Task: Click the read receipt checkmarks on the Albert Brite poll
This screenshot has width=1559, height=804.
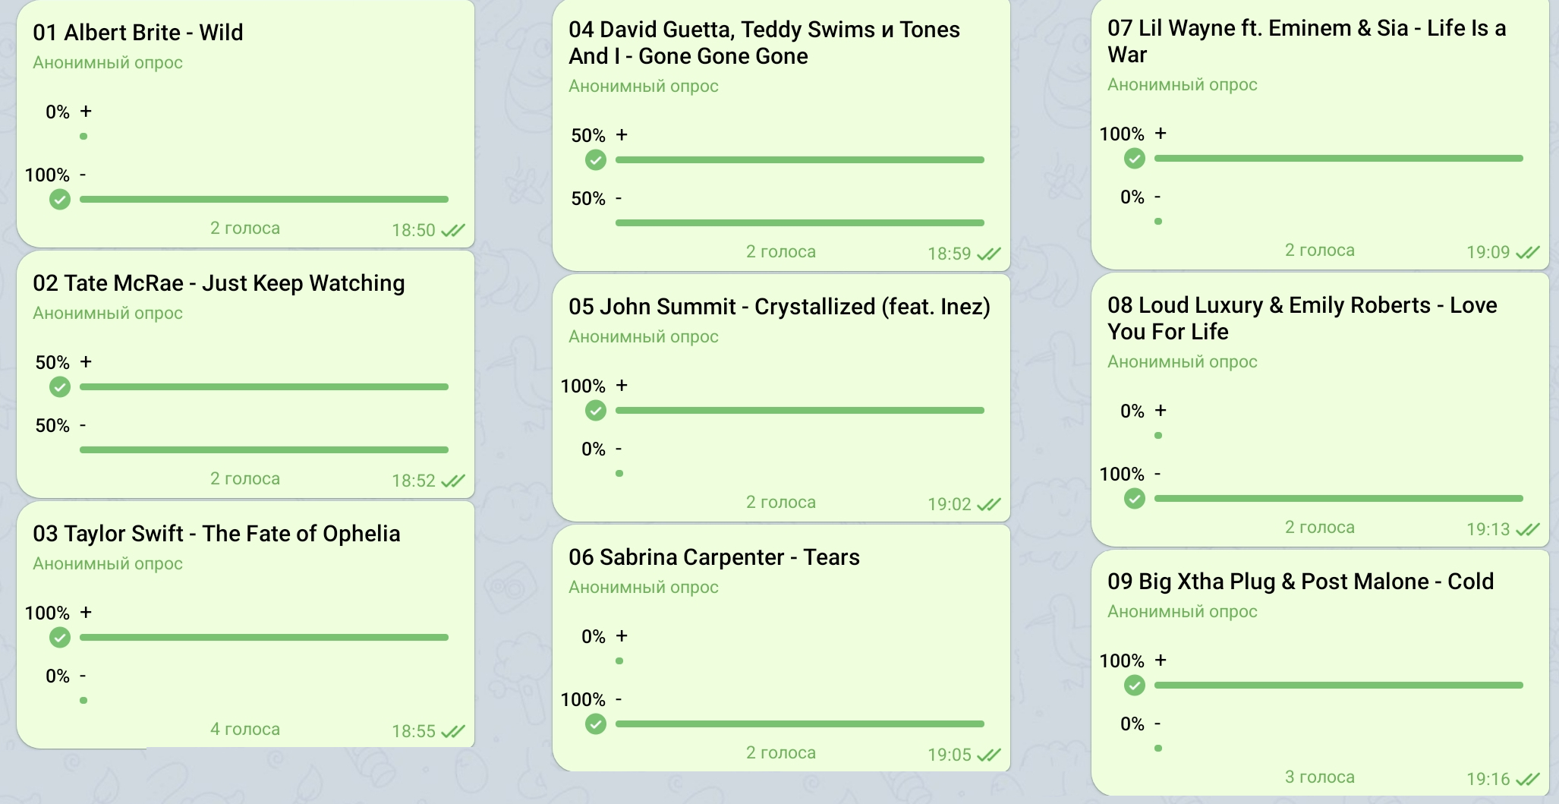Action: coord(453,230)
